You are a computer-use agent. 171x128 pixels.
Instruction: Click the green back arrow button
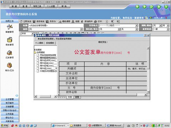138,7
